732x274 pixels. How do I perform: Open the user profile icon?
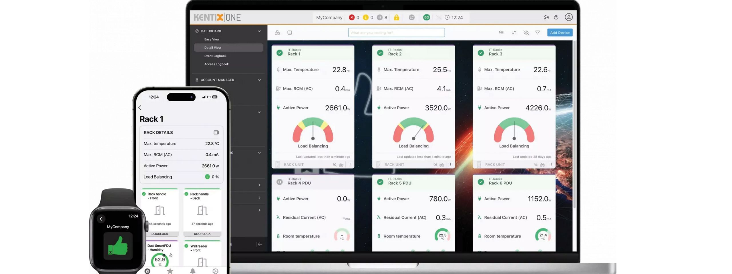tap(568, 17)
